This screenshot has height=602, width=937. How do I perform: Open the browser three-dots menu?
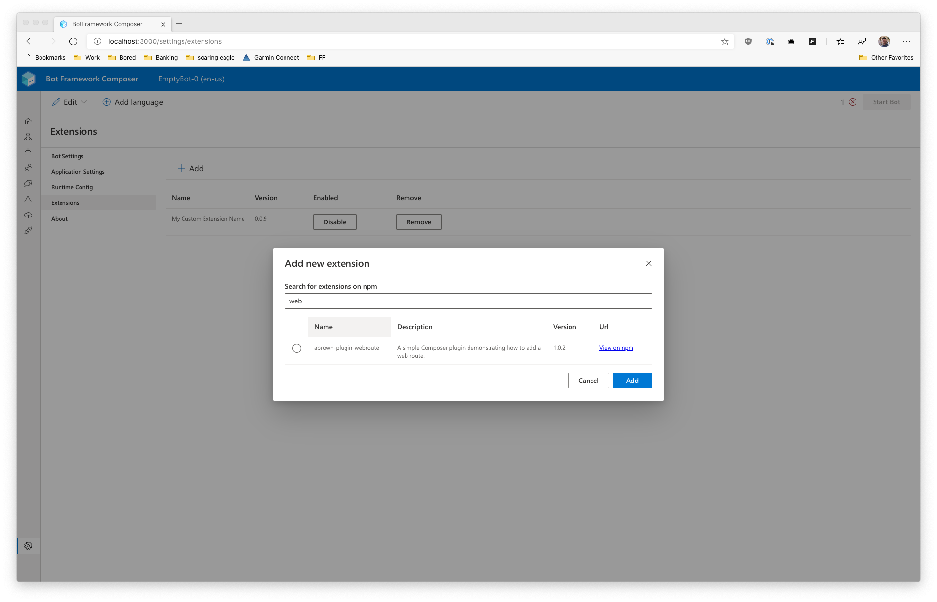pyautogui.click(x=907, y=41)
